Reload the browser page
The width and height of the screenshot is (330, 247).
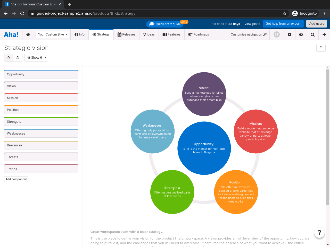[22, 13]
